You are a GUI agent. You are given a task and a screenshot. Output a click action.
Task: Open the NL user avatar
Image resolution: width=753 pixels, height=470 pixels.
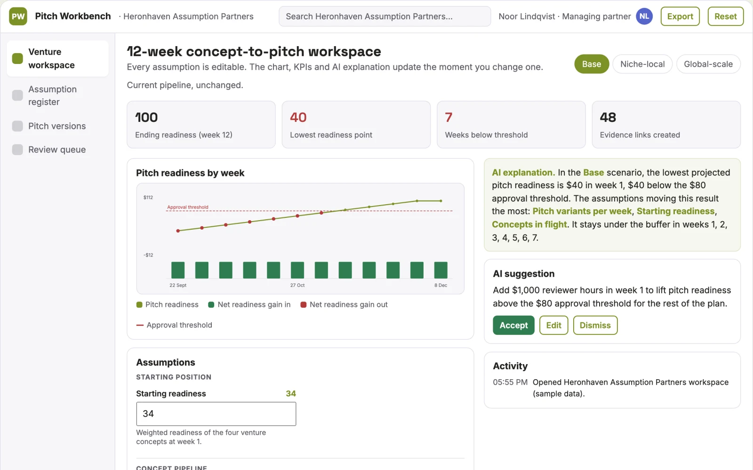[644, 16]
